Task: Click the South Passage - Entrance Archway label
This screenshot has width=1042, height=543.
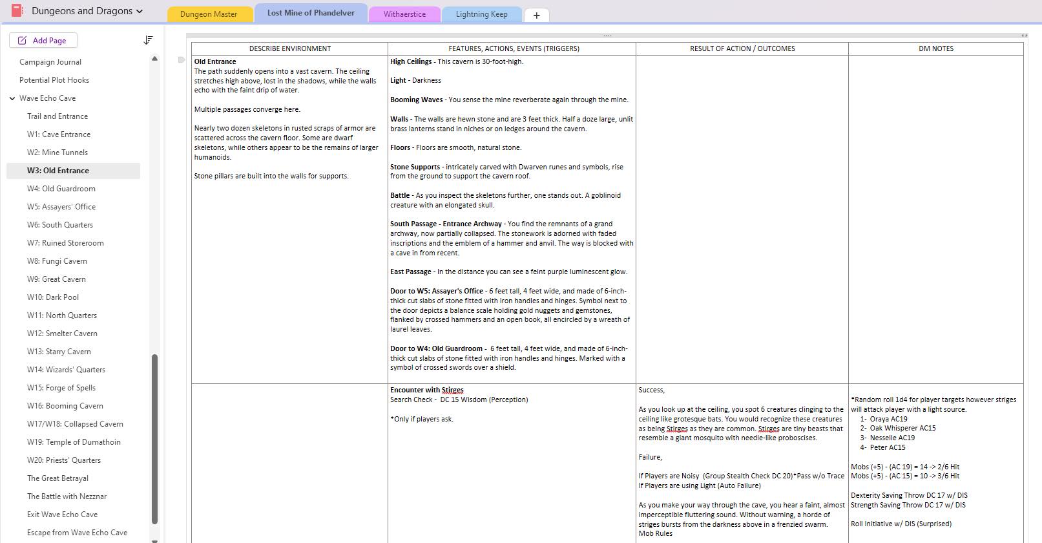Action: point(446,224)
